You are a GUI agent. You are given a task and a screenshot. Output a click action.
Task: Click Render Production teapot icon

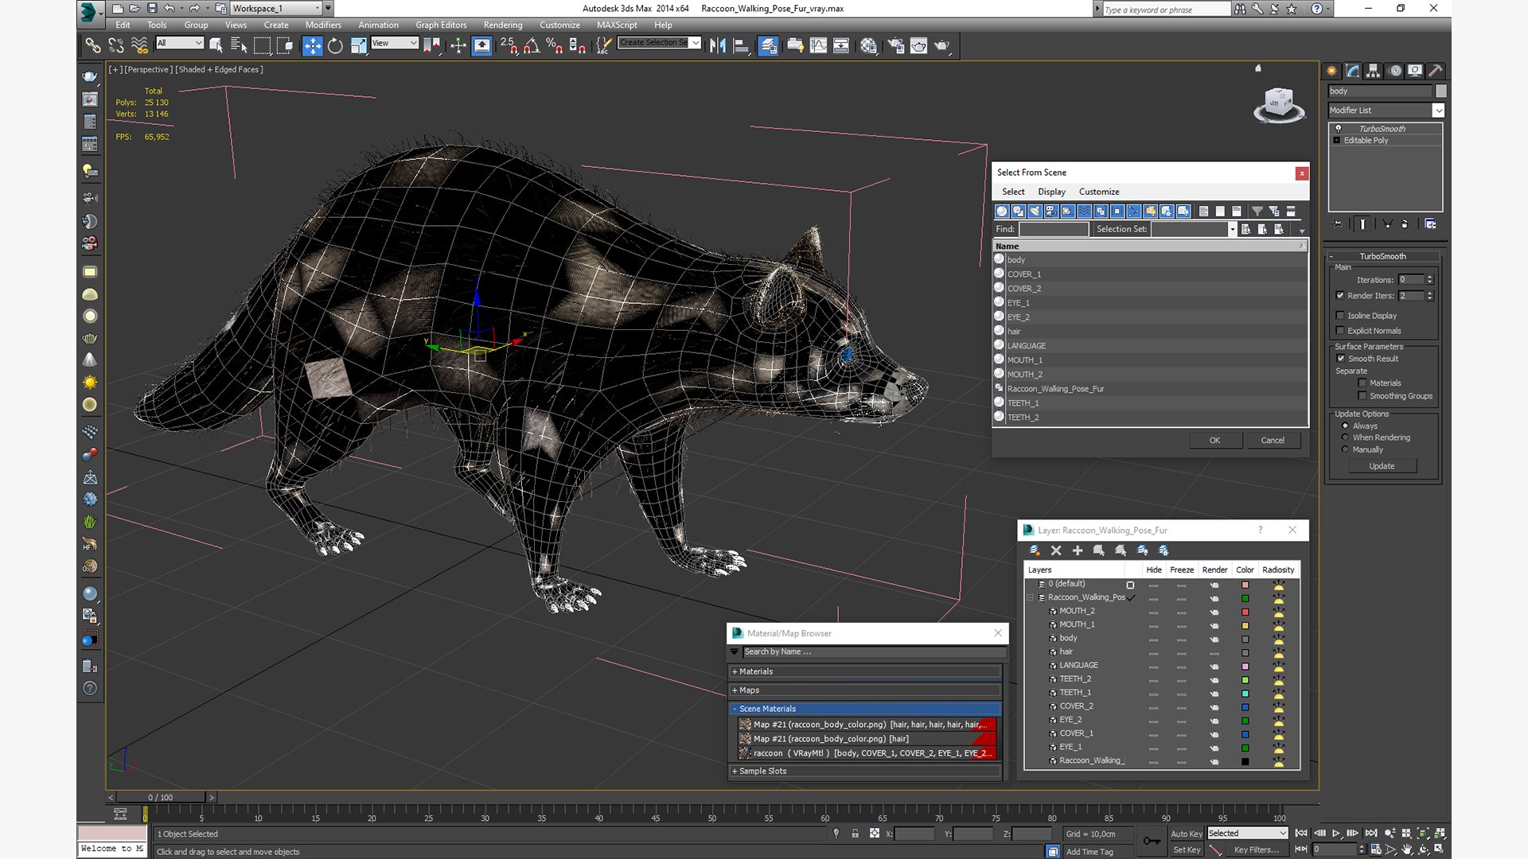click(941, 45)
